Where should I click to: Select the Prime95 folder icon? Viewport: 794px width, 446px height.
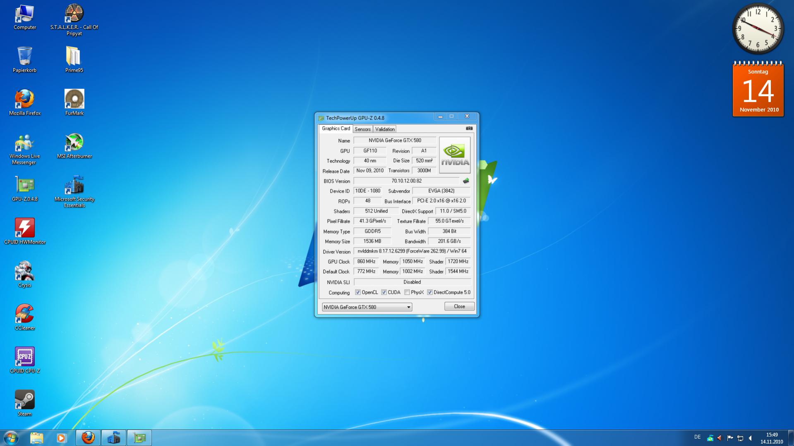74,60
